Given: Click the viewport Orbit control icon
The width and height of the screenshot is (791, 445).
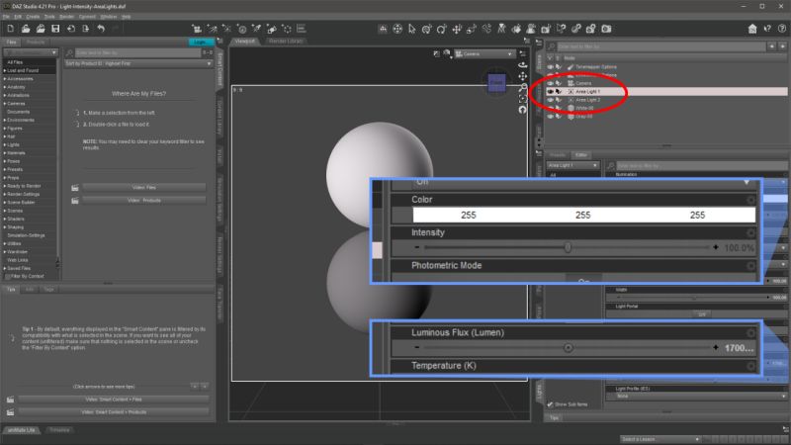Looking at the screenshot, I should (523, 65).
